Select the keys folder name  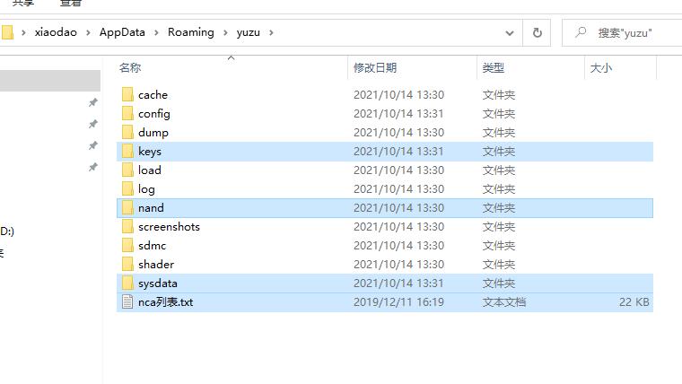click(150, 152)
